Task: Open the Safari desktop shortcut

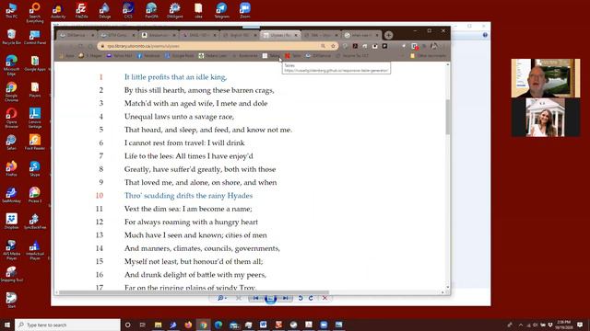Action: click(x=11, y=142)
